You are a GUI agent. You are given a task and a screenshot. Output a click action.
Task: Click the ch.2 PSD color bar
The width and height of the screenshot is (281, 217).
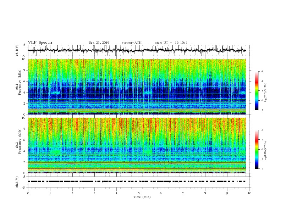point(257,149)
